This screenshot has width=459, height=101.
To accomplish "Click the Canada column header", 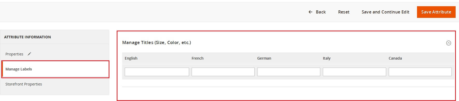I will click(395, 58).
